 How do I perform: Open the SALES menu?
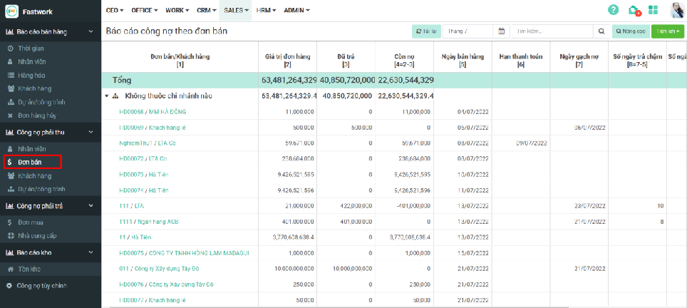click(236, 11)
